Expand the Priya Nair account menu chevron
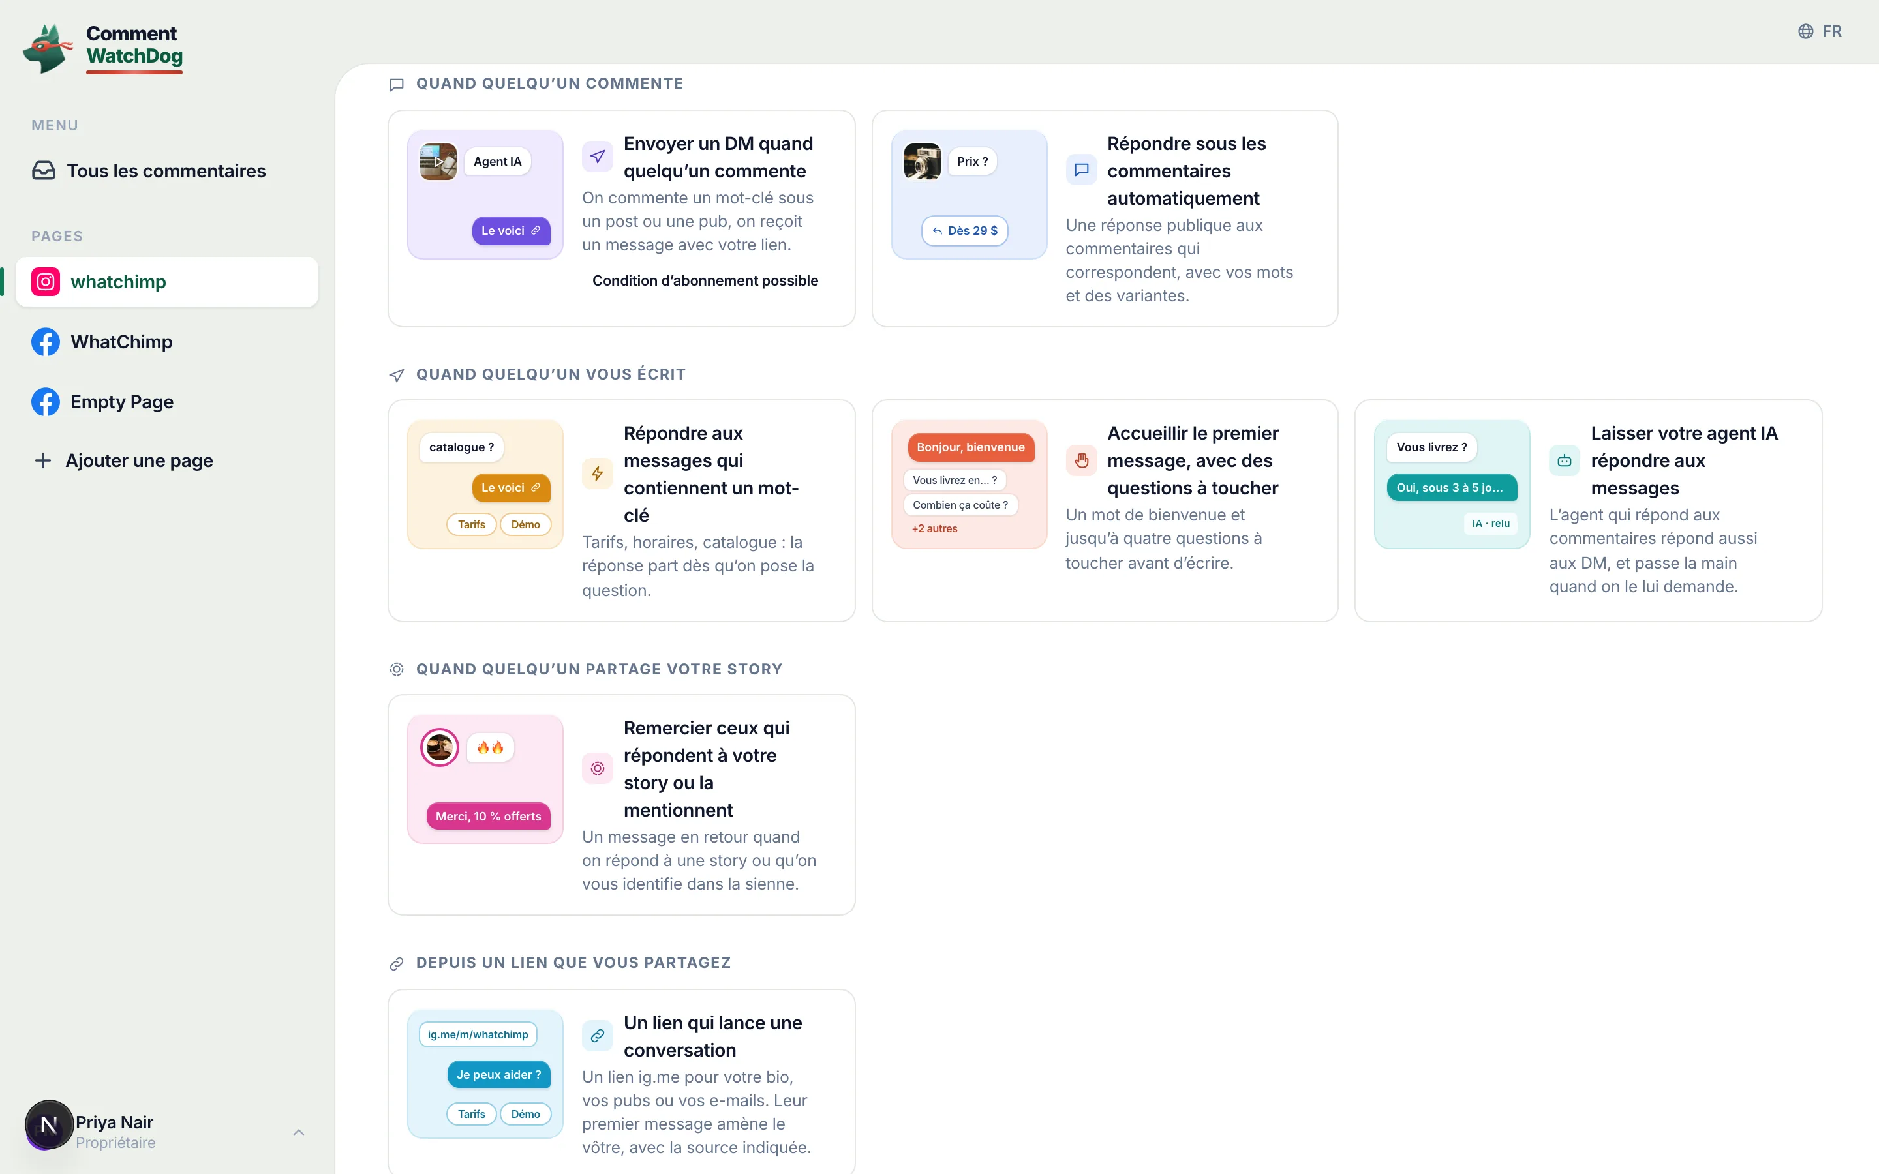This screenshot has width=1879, height=1174. coord(299,1132)
